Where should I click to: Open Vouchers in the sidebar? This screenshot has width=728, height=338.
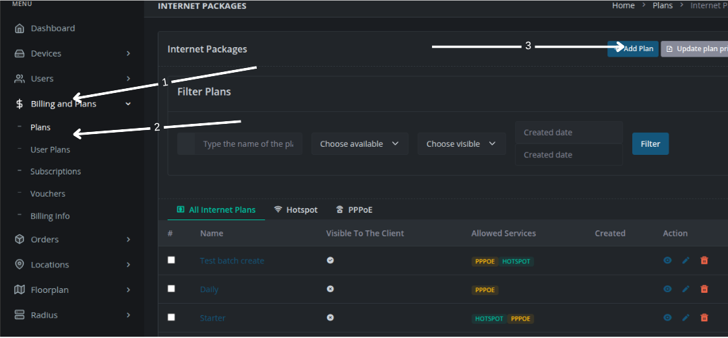click(x=48, y=194)
